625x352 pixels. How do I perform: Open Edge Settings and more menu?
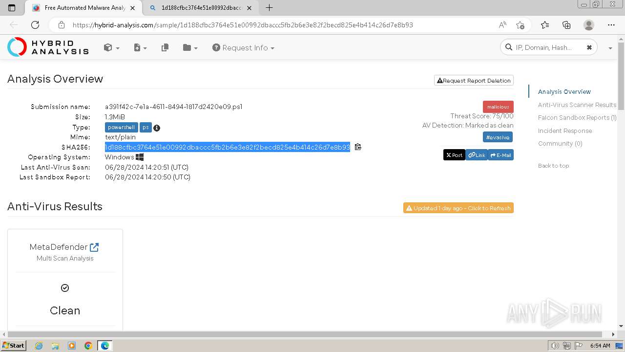click(611, 25)
